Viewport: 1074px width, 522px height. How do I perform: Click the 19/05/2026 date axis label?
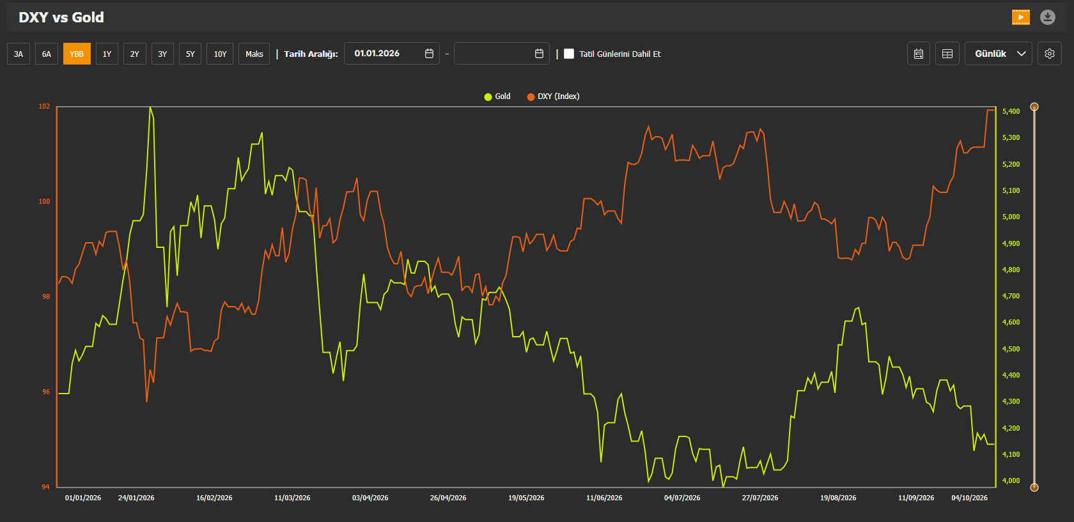coord(526,498)
